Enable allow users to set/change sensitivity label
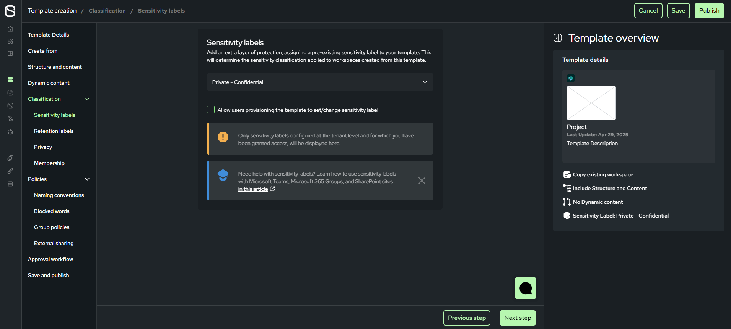 point(211,110)
